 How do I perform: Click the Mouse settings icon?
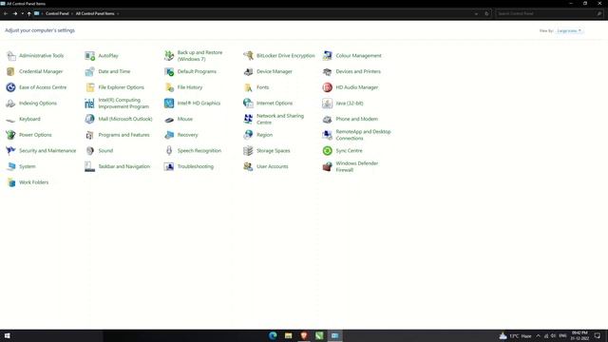point(169,120)
